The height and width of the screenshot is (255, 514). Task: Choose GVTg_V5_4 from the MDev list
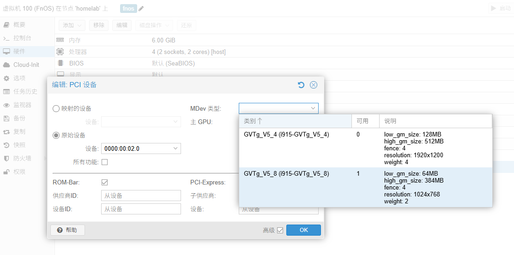click(x=286, y=135)
